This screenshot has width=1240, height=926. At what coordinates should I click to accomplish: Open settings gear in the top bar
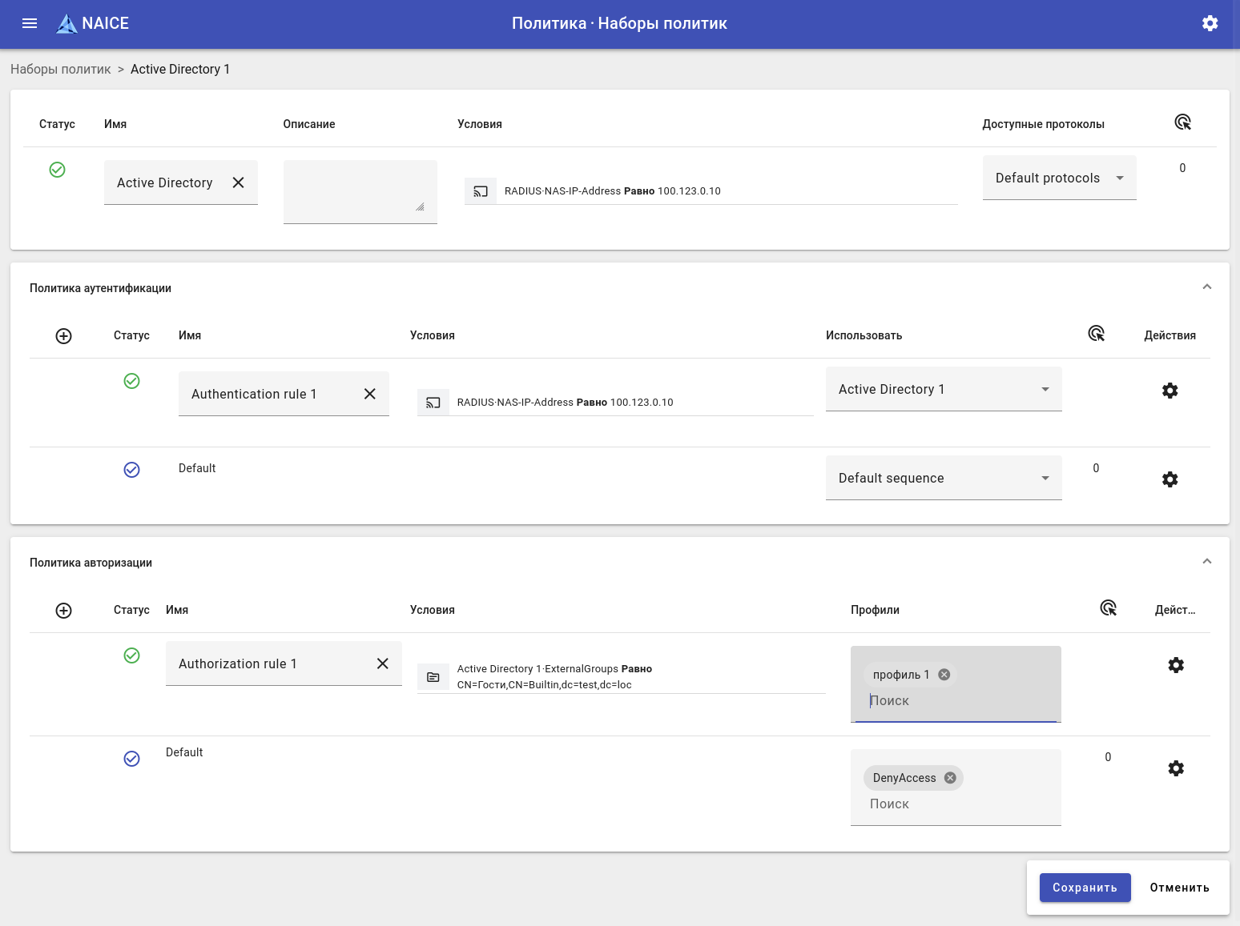1210,23
